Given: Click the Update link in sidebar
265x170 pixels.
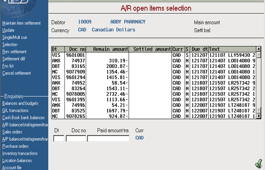Looking at the screenshot, I should (8, 30).
